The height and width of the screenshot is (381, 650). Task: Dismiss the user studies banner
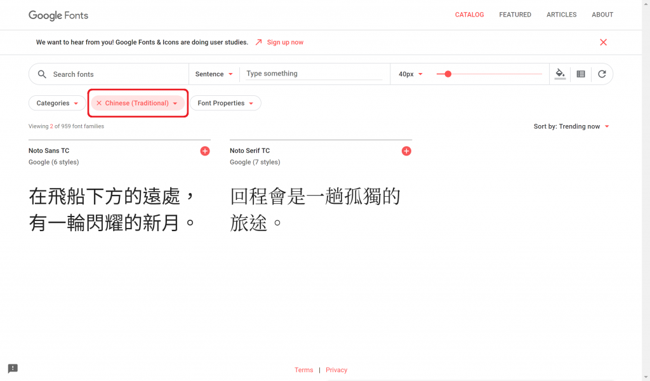click(603, 43)
